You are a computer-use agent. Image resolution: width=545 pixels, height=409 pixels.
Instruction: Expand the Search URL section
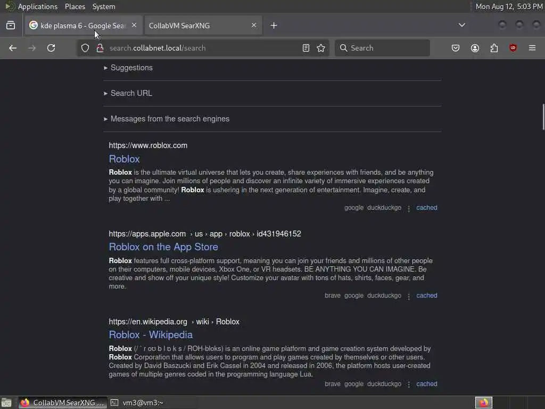coord(128,93)
